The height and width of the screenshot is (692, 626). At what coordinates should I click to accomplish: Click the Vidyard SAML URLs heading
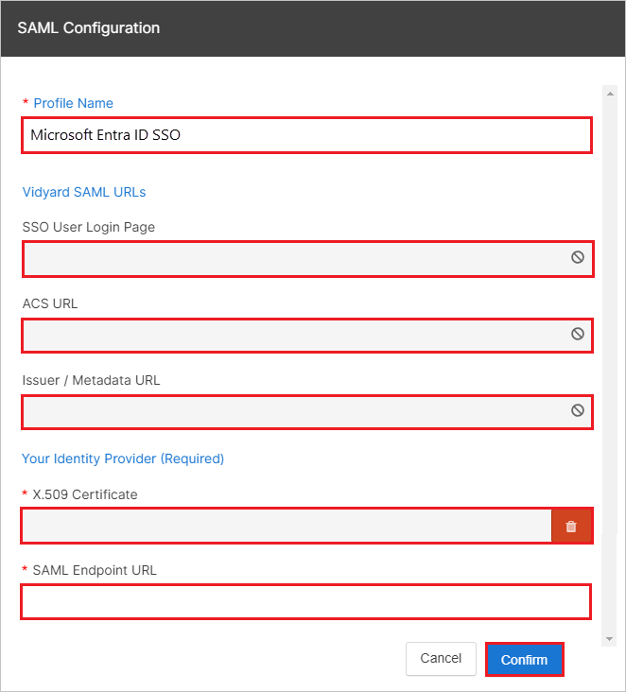coord(84,193)
